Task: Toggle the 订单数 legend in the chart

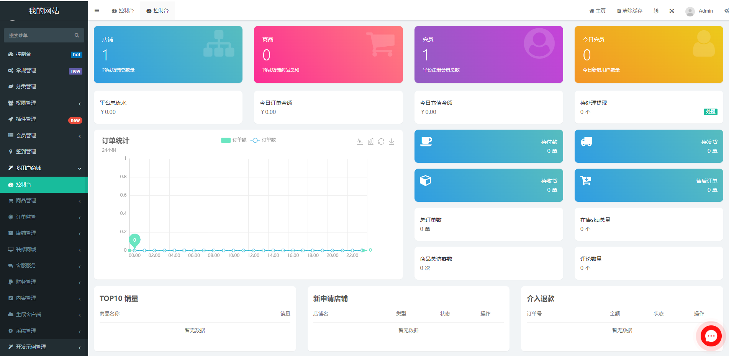Action: [263, 140]
